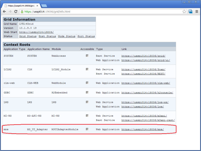The image size is (201, 151).
Task: Go back with the browser back arrow
Action: 5,11
